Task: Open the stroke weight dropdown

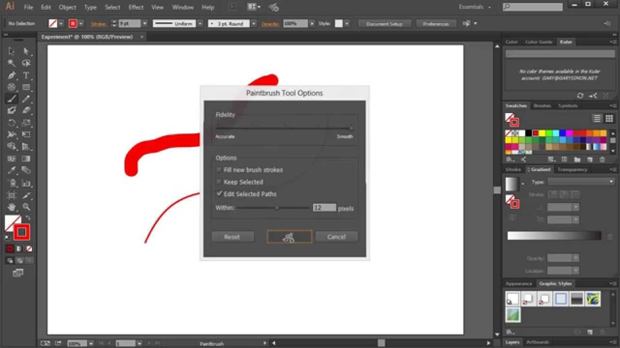Action: pyautogui.click(x=144, y=23)
